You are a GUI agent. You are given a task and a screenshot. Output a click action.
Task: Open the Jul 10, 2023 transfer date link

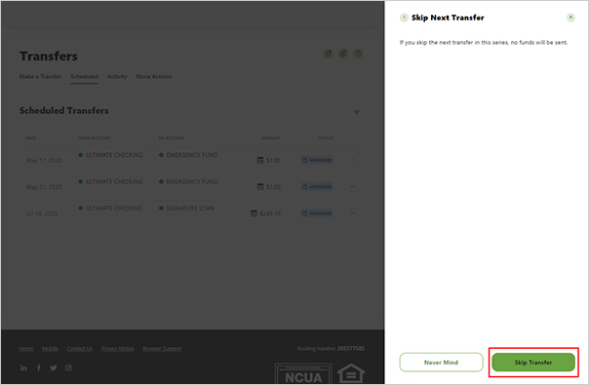point(41,213)
